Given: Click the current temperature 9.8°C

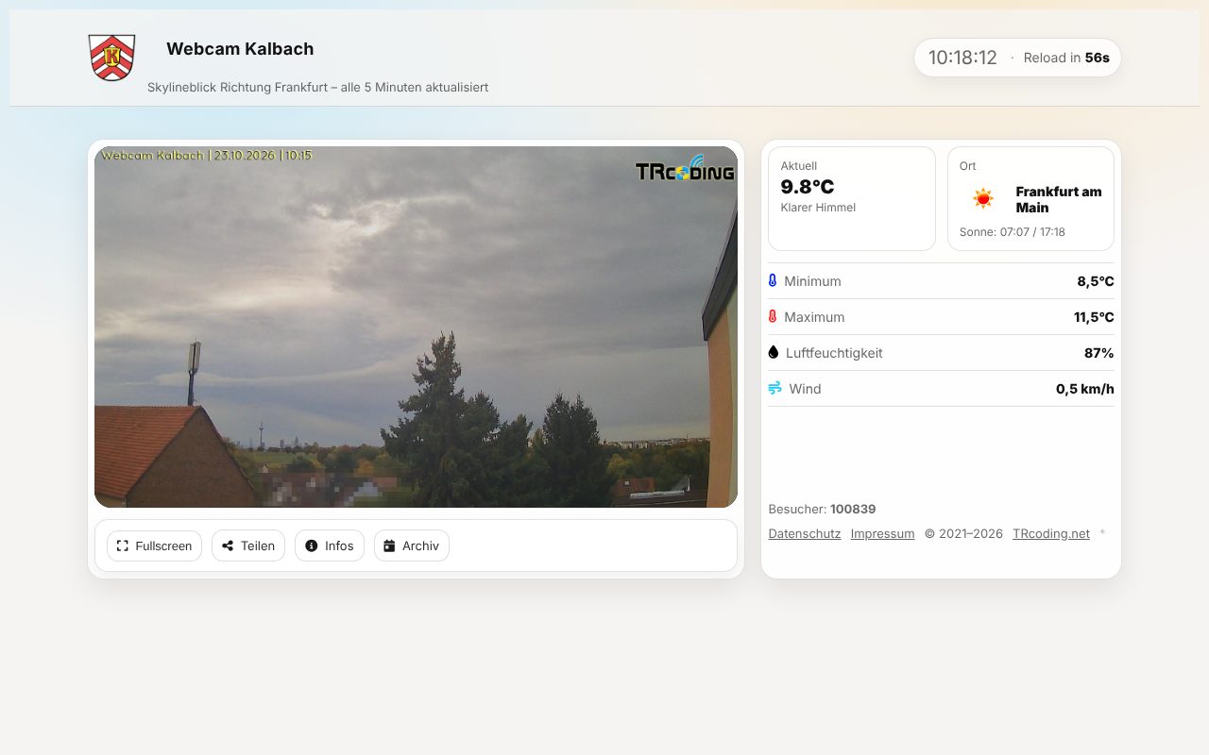Looking at the screenshot, I should [808, 187].
